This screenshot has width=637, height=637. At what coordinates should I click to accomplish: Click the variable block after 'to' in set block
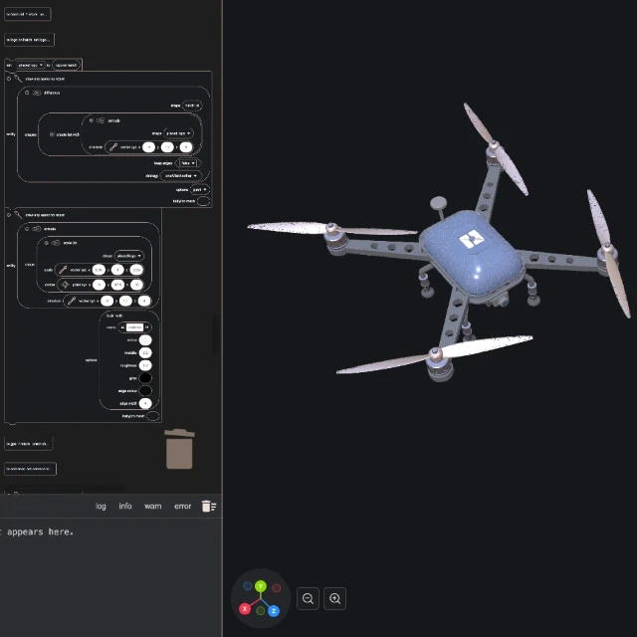pos(67,65)
